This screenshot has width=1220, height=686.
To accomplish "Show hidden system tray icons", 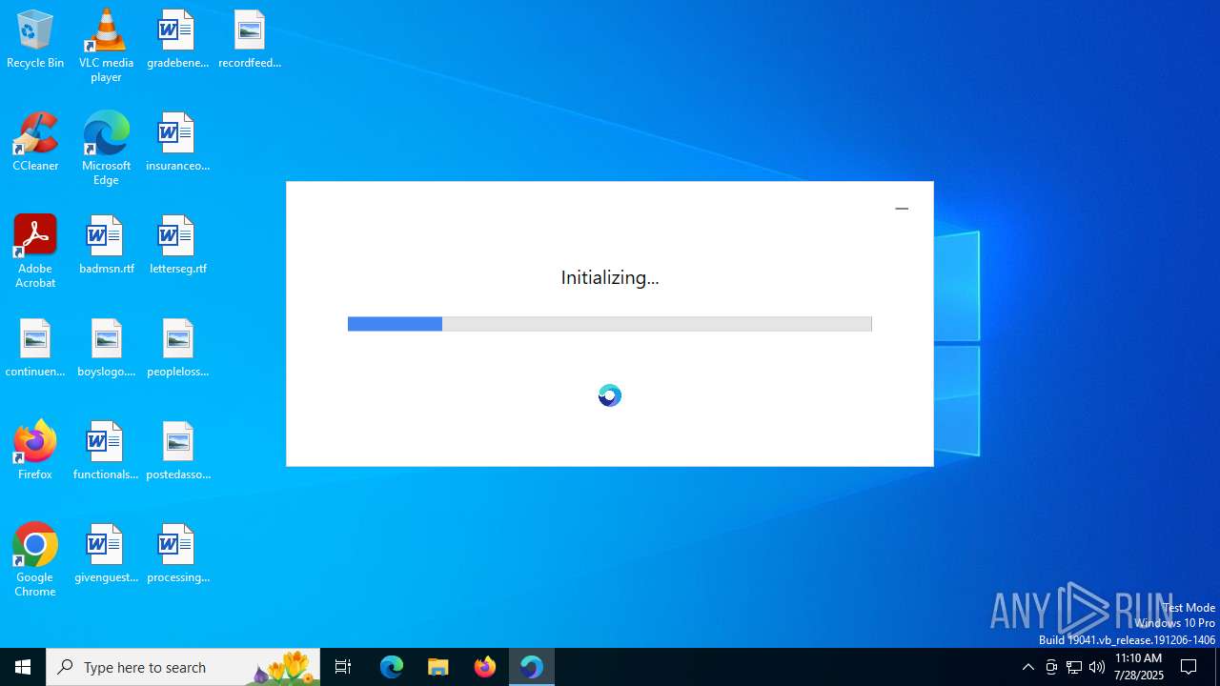I will click(1027, 667).
